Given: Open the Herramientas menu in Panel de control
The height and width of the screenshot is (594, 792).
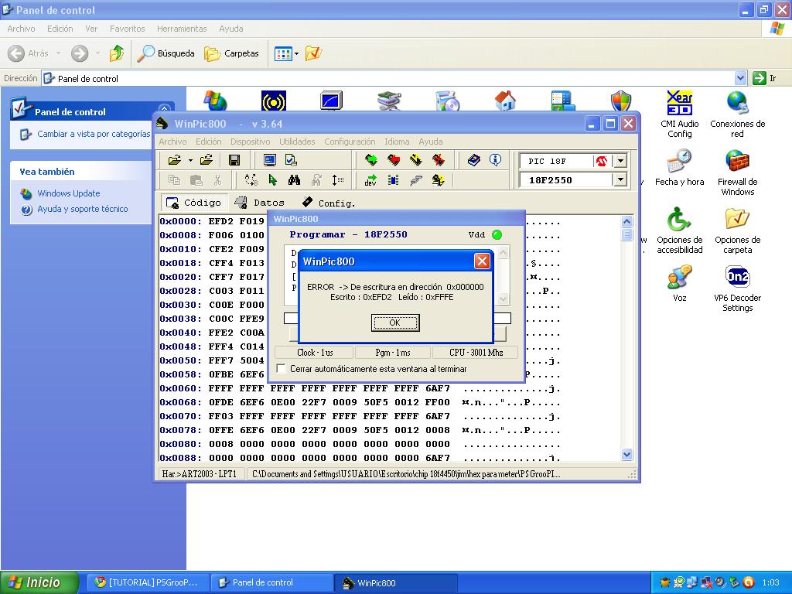Looking at the screenshot, I should coord(182,29).
